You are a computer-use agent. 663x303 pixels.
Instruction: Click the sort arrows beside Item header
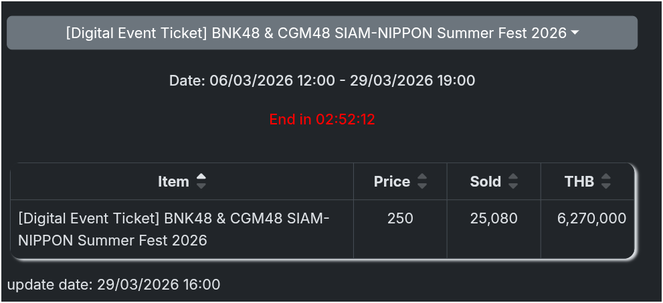[x=201, y=181]
